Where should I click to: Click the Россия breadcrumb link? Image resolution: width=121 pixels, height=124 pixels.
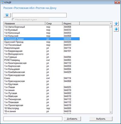[x=8, y=8]
